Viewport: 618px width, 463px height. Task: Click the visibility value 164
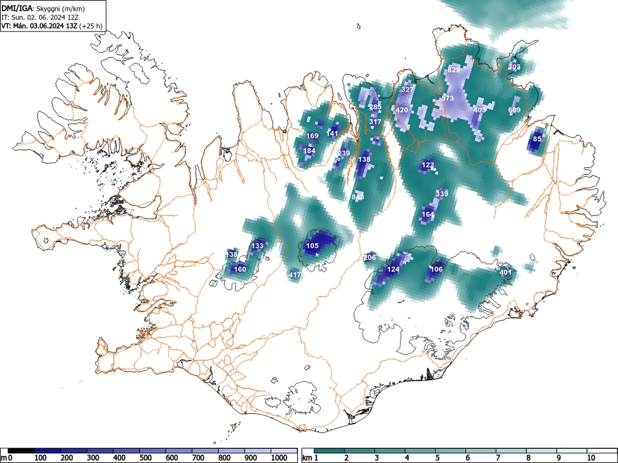pyautogui.click(x=428, y=214)
